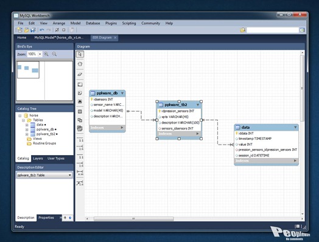Open the Model menu
Viewport: 319px width, 242px height.
point(75,23)
